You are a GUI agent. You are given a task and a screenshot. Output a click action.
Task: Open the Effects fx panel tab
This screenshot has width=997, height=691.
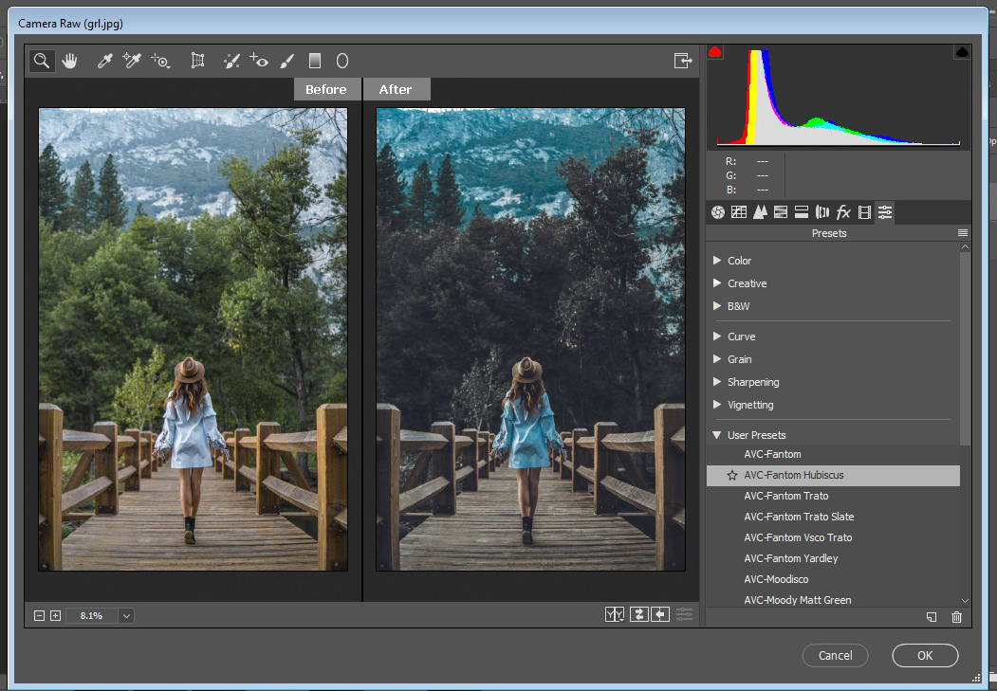click(x=843, y=212)
